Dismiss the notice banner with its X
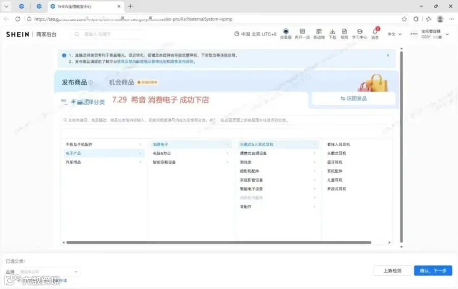This screenshot has height=289, width=458. [388, 55]
